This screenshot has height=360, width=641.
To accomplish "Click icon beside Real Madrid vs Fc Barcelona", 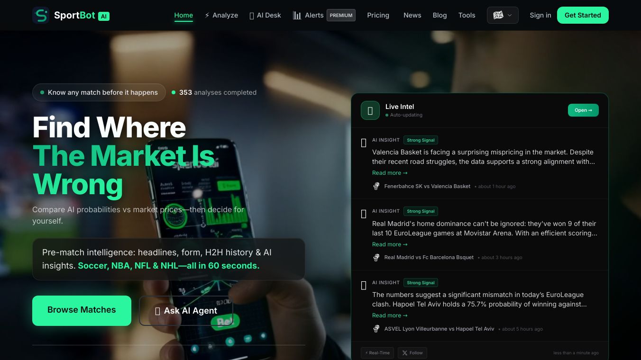I will pyautogui.click(x=376, y=257).
